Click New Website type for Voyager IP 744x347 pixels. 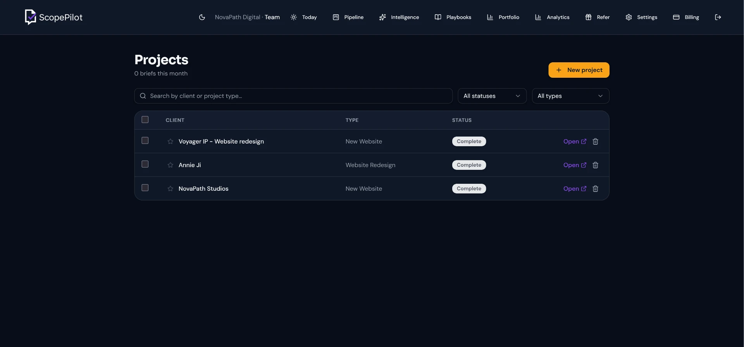coord(364,142)
